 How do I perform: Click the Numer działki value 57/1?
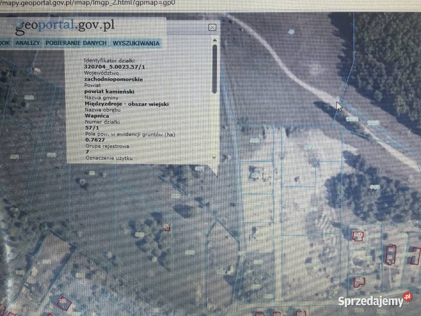click(92, 128)
